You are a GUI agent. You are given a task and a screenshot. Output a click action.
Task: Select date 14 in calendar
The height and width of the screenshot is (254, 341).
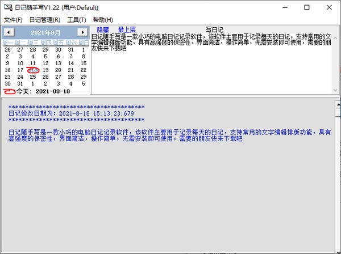[x=71, y=63]
